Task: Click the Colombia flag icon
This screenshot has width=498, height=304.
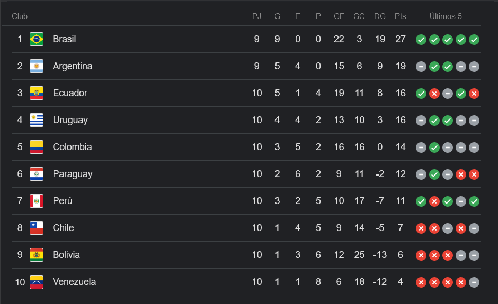Action: (x=37, y=147)
